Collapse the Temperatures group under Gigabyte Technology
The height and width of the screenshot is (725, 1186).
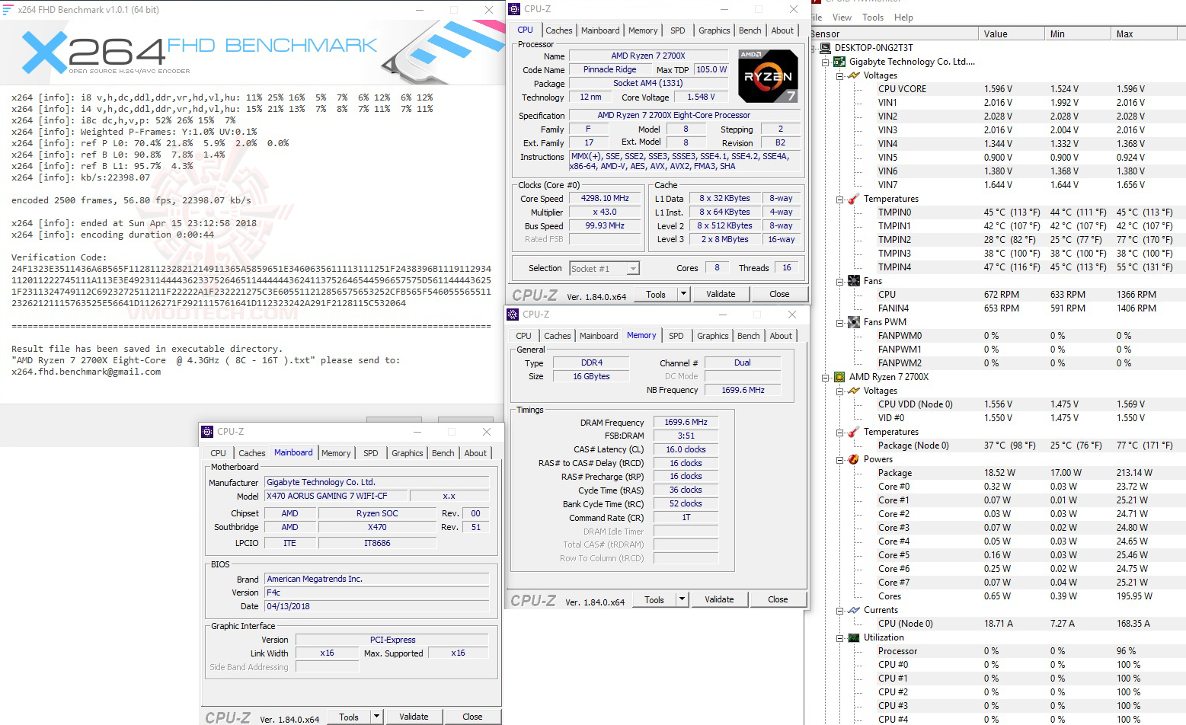(839, 200)
